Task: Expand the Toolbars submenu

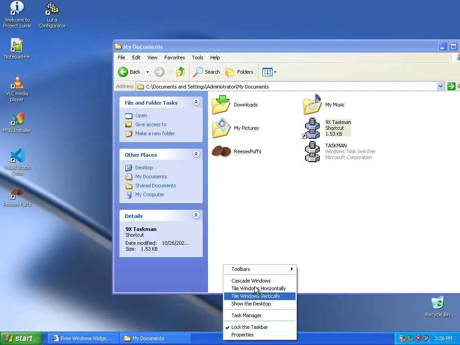Action: 260,269
